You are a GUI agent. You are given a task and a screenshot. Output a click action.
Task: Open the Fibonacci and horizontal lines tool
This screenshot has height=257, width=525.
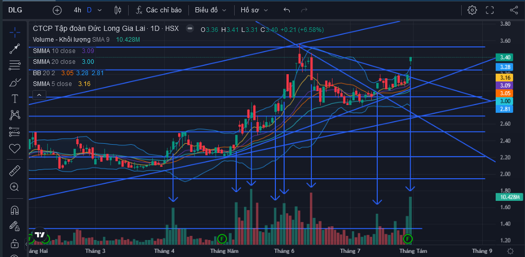coord(14,65)
